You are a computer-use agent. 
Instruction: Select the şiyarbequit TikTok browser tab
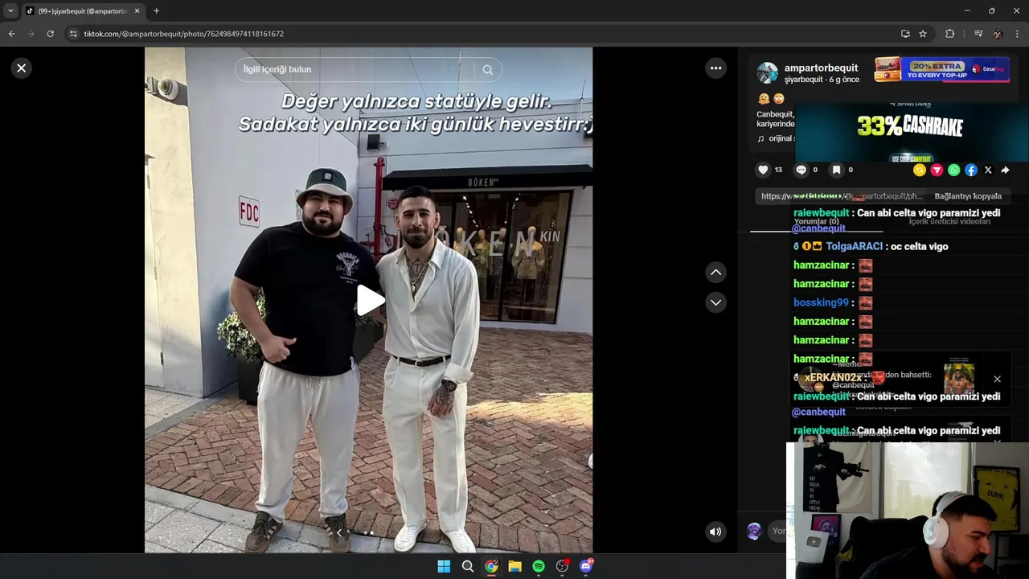82,11
